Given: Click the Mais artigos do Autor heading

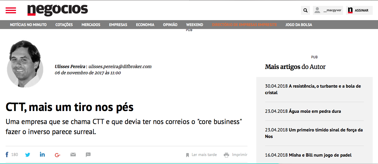Looking at the screenshot, I should coord(295,67).
